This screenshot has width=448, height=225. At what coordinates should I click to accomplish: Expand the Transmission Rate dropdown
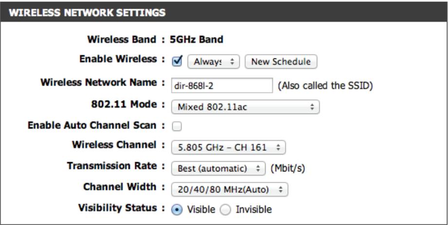218,169
